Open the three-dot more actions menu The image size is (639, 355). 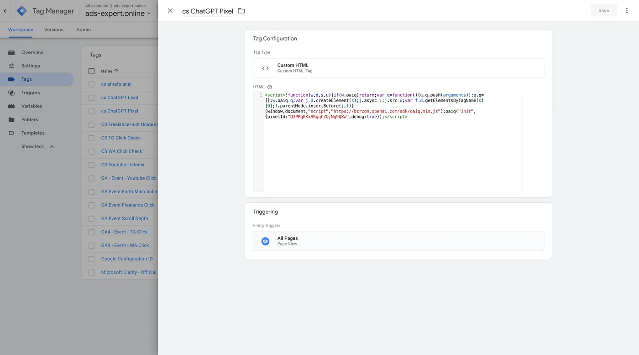pyautogui.click(x=627, y=10)
